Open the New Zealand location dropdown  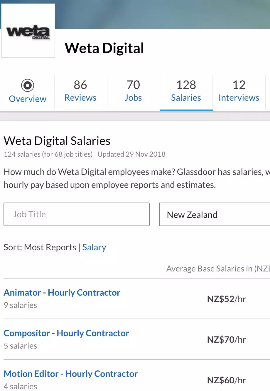(x=214, y=215)
